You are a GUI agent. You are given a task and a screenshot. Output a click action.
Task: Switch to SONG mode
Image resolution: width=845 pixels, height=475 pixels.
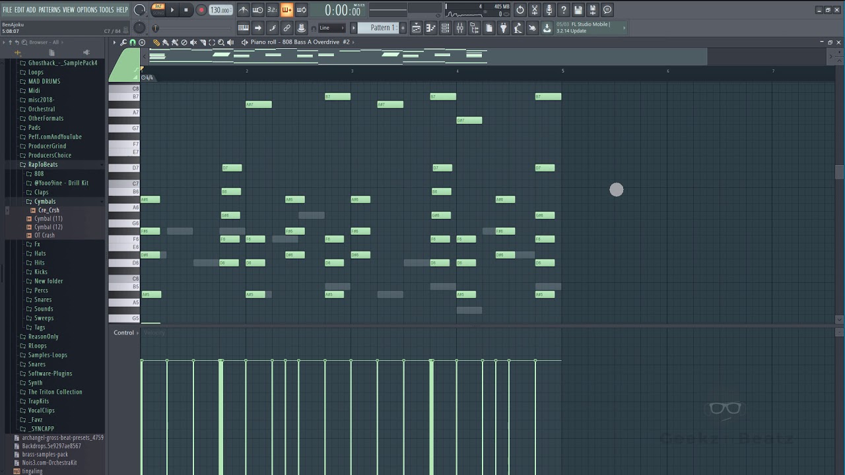tap(158, 13)
